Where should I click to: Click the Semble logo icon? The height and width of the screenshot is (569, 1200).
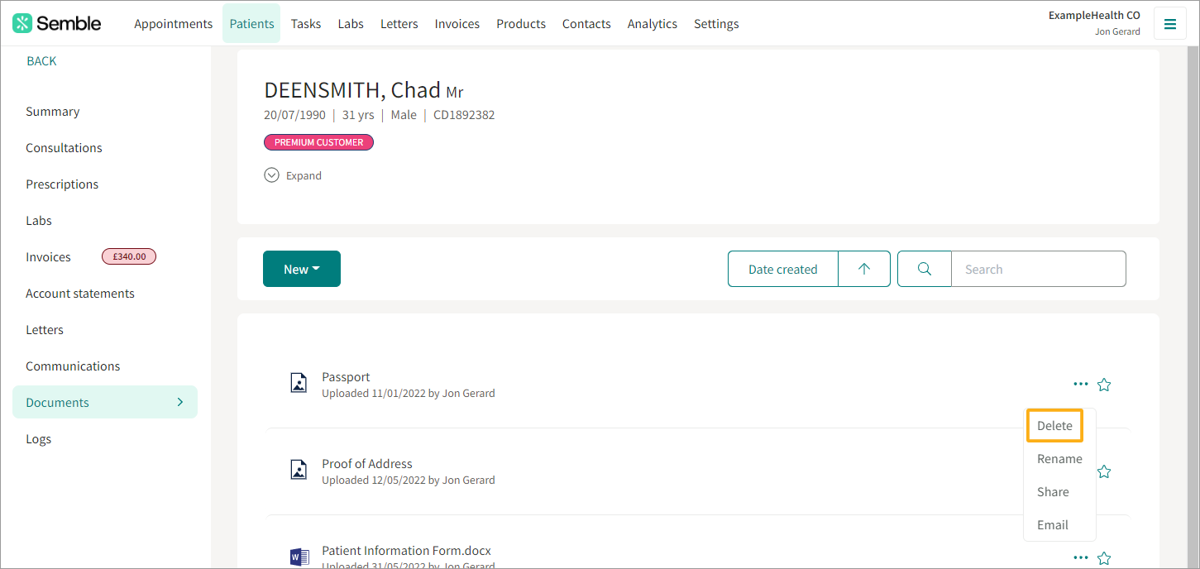[x=23, y=23]
